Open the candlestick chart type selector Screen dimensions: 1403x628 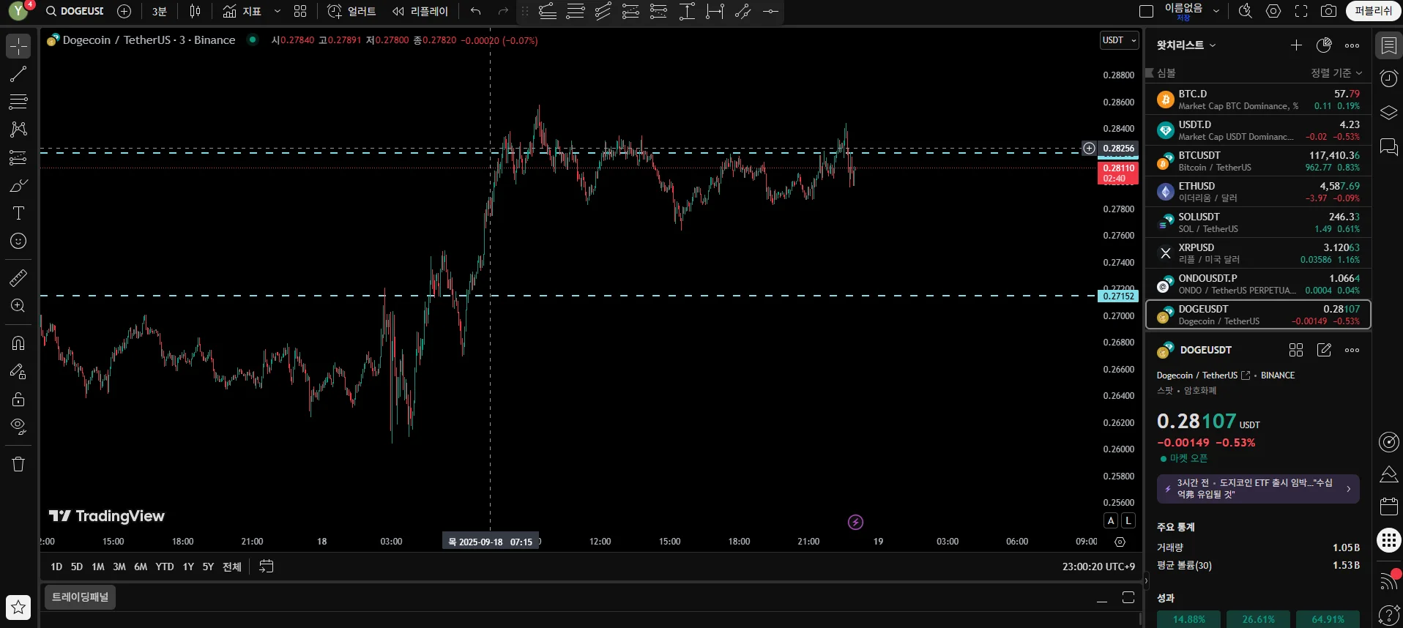pyautogui.click(x=195, y=11)
